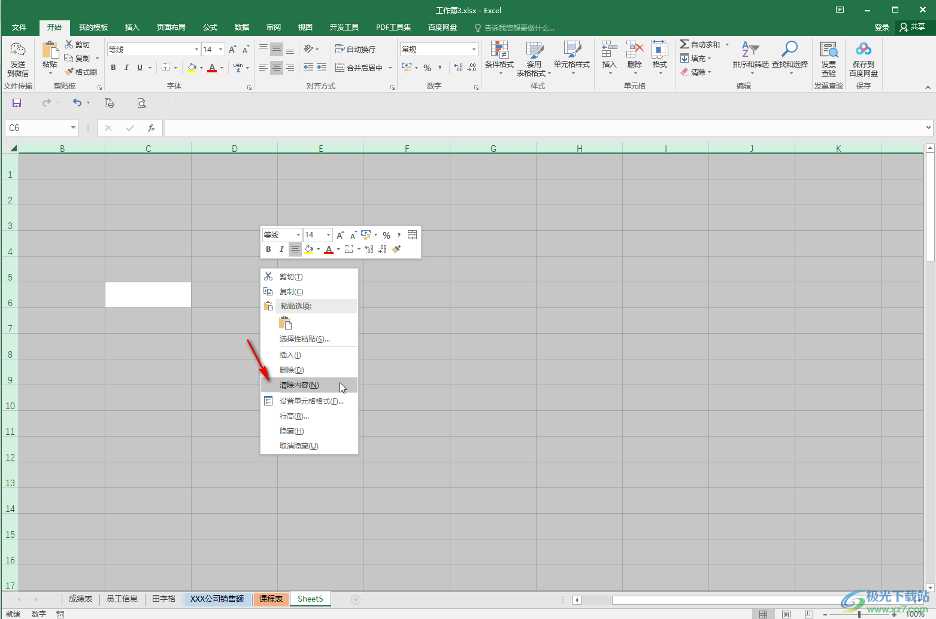This screenshot has width=936, height=619.
Task: Click the Login (登录) button
Action: pyautogui.click(x=882, y=28)
